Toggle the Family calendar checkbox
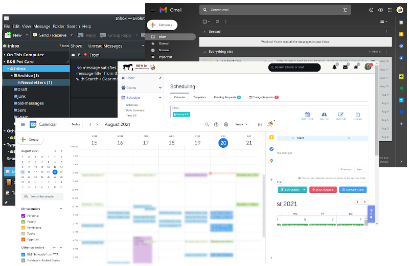The width and height of the screenshot is (409, 266). (23, 222)
